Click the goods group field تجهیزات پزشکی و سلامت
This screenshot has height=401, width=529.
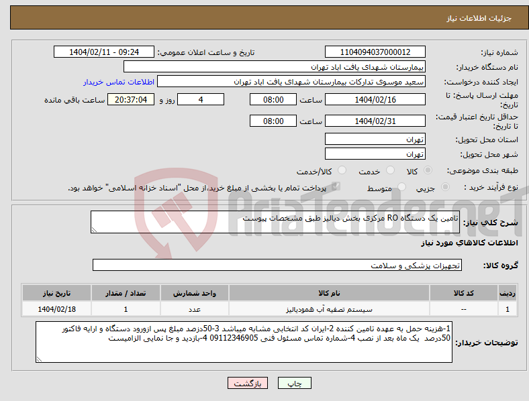tap(277, 265)
